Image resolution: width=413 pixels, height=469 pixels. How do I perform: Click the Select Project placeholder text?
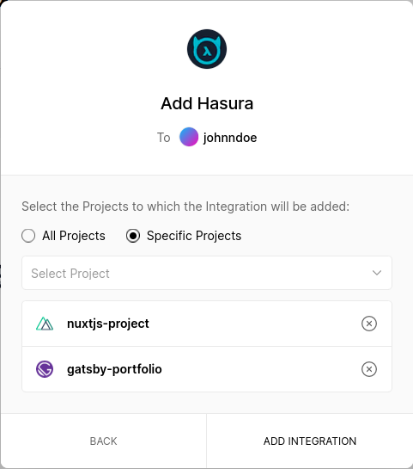[x=70, y=274]
